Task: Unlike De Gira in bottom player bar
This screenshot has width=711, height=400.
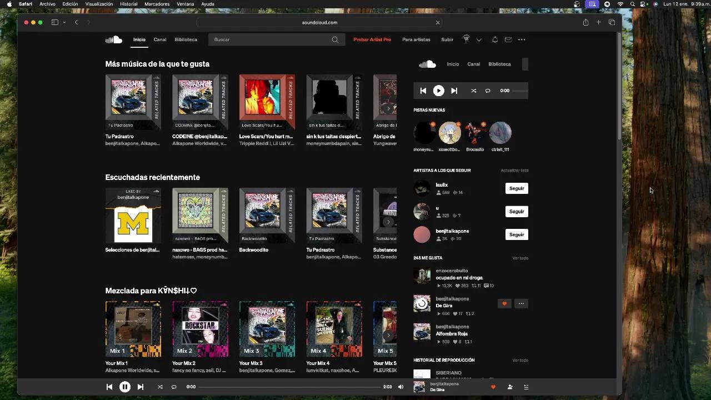Action: pos(493,387)
